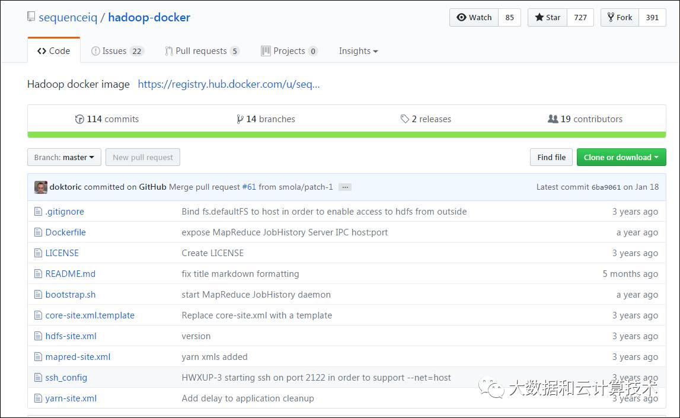680x418 pixels.
Task: Click the file icon beside LICENSE
Action: point(38,253)
